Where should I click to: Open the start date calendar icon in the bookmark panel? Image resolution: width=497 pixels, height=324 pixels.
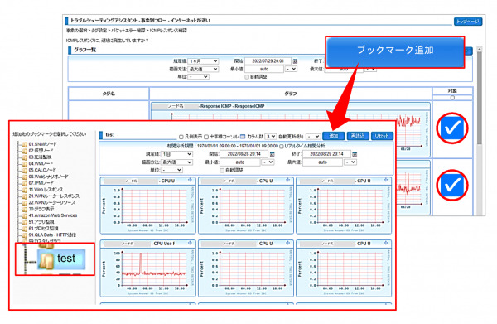[x=272, y=154]
